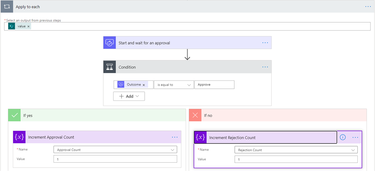375x171 pixels.
Task: Click the Approve condition value field
Action: click(214, 85)
